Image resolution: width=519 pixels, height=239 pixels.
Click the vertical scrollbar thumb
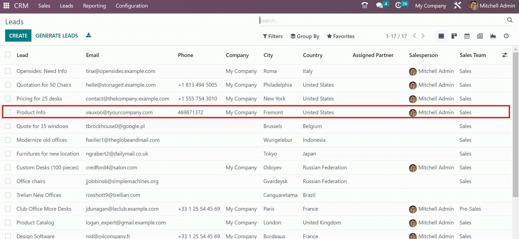[x=515, y=124]
